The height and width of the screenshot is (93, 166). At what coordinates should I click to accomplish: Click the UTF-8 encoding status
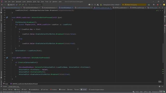tap(146, 92)
